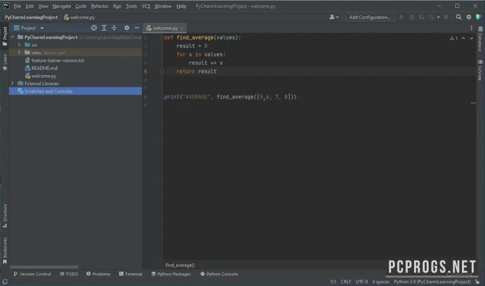Click the Project panel horizontal scrollbar
The width and height of the screenshot is (485, 286).
(x=44, y=267)
